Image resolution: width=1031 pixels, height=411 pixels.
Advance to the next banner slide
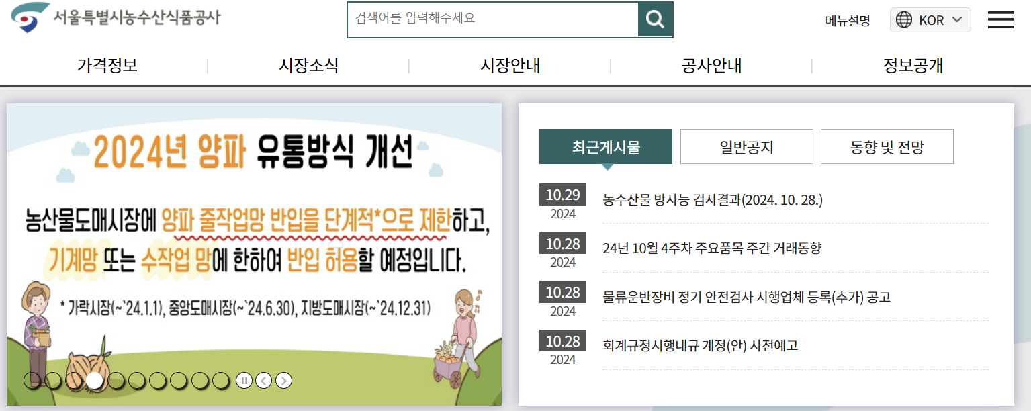pyautogui.click(x=284, y=381)
